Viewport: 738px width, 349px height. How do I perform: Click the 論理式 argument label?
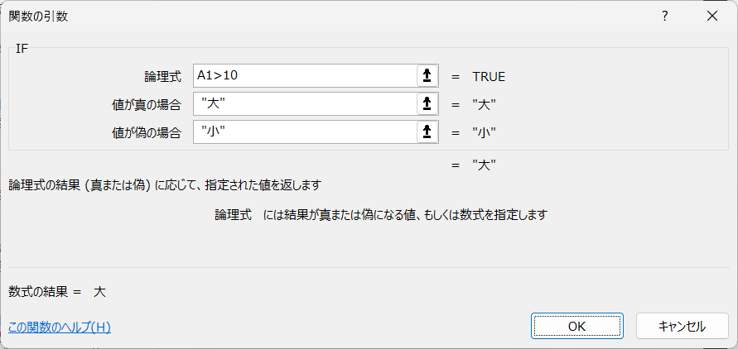click(162, 77)
